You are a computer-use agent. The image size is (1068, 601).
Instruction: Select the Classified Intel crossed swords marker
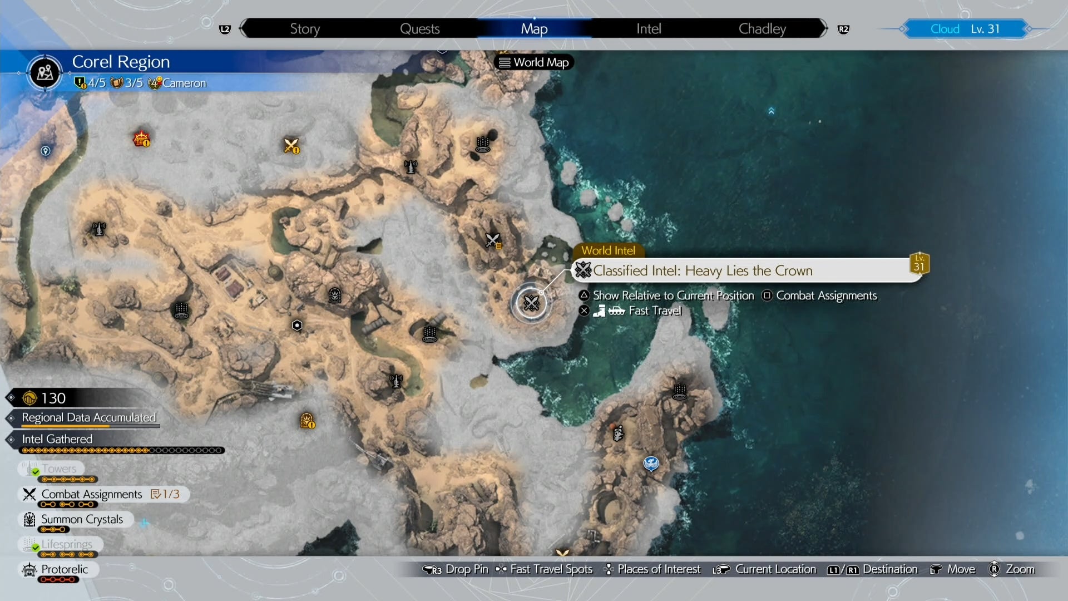(x=531, y=303)
